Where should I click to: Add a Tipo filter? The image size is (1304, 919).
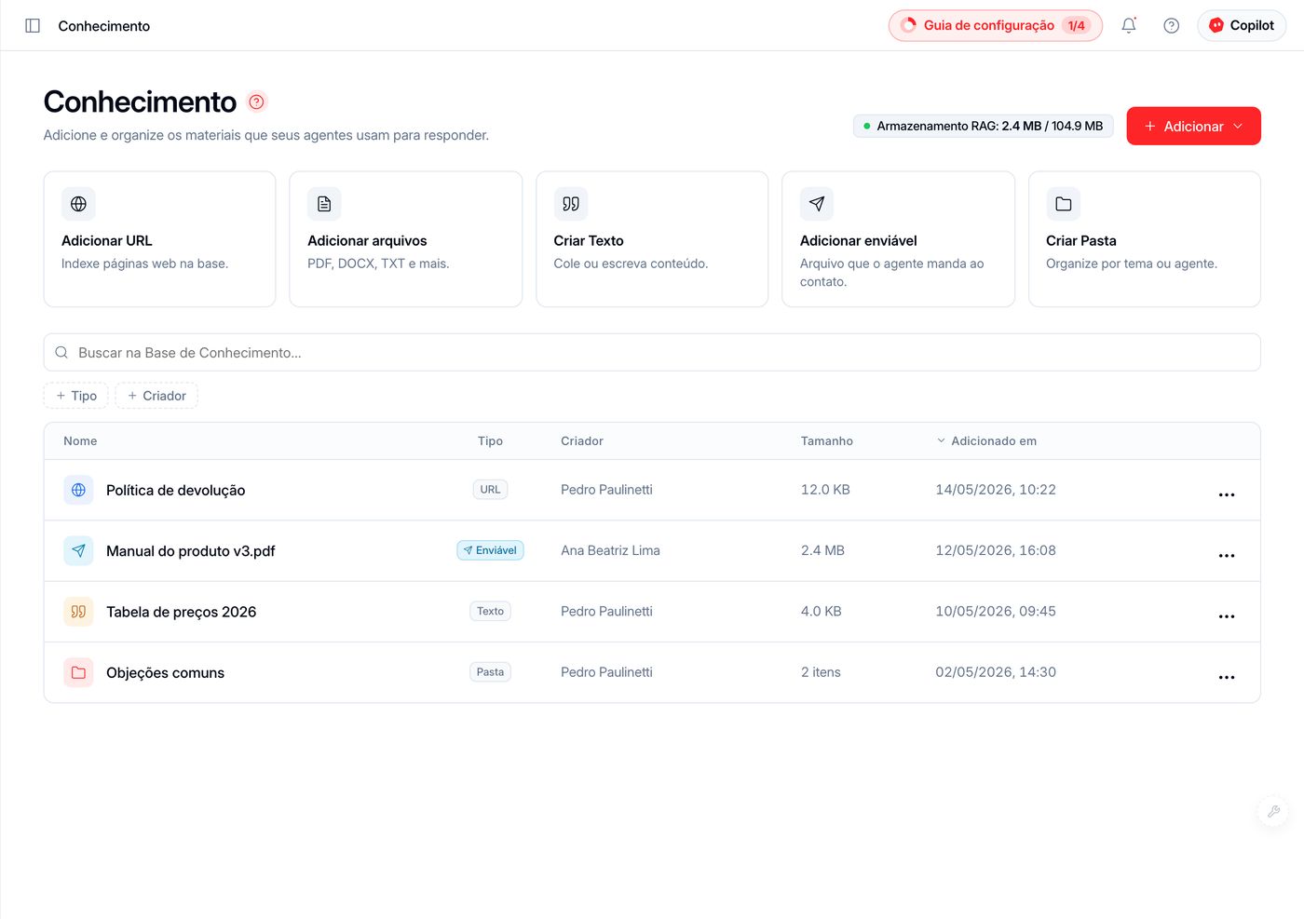76,396
